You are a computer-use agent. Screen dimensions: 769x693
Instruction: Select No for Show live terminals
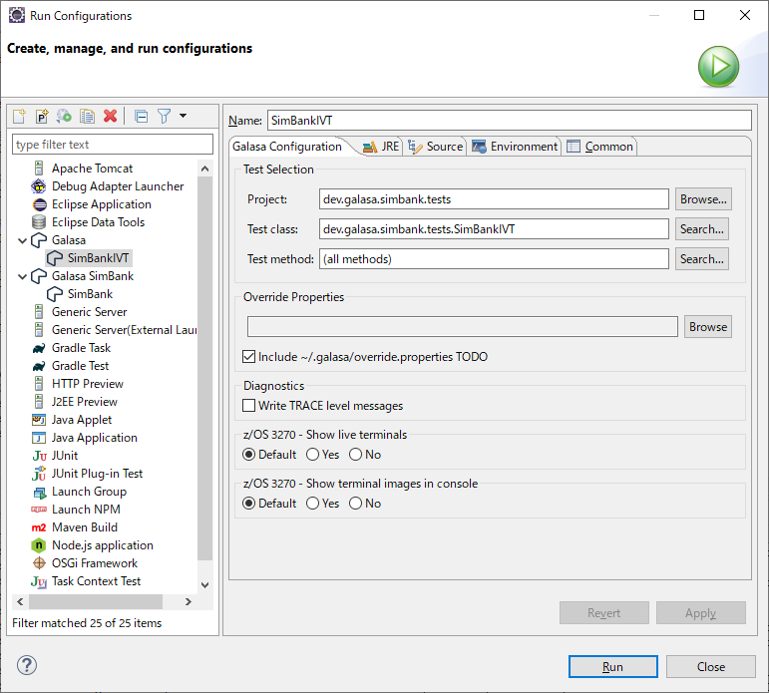[355, 455]
